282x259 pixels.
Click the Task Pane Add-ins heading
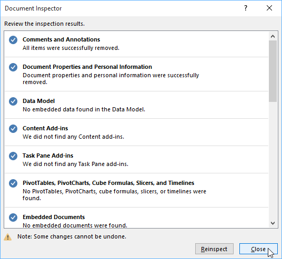pyautogui.click(x=48, y=156)
